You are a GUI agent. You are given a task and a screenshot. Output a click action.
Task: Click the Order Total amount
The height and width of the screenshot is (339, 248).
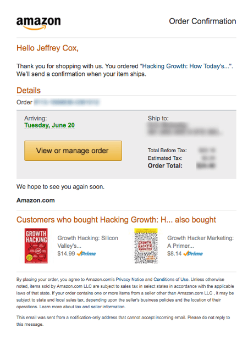[x=206, y=166]
